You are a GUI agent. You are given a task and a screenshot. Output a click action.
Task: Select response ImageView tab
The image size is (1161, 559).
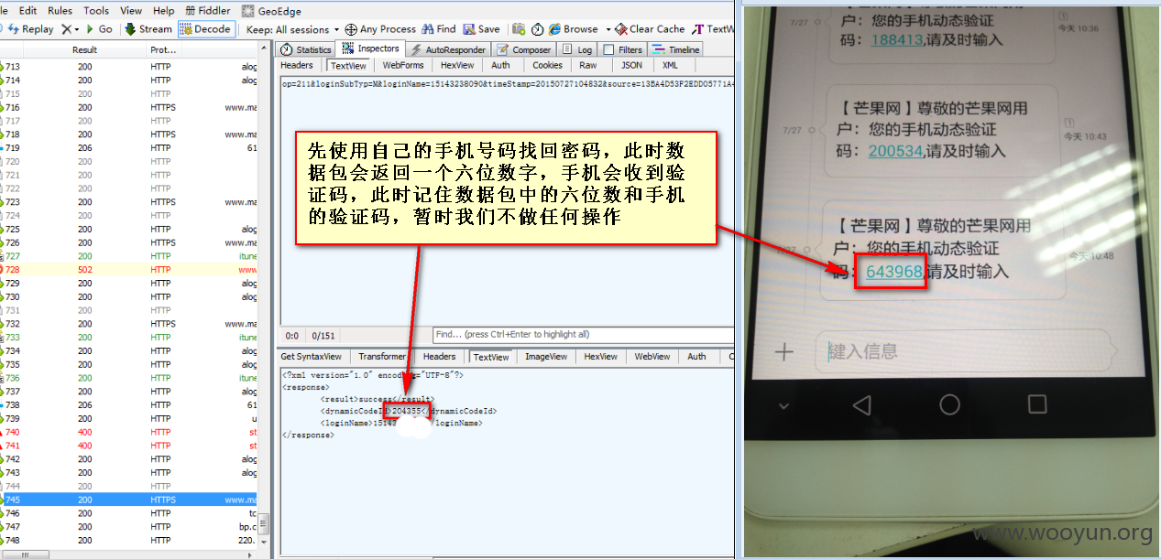pyautogui.click(x=546, y=356)
